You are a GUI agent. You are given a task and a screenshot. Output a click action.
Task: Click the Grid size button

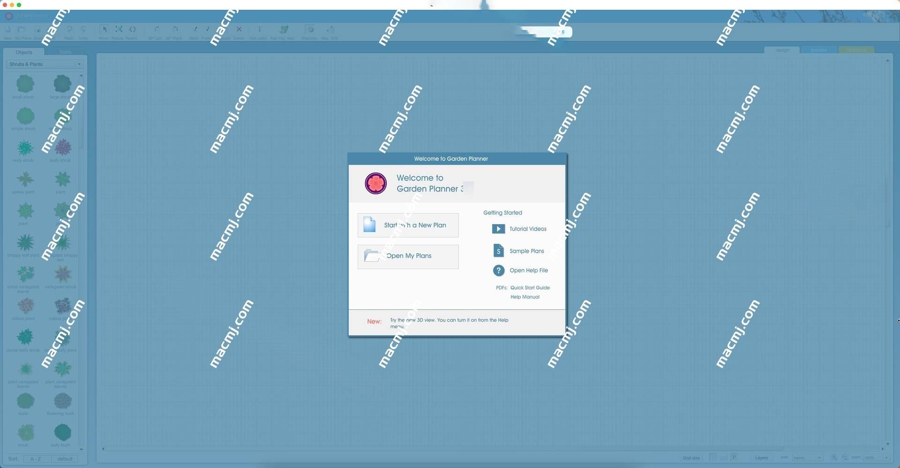(691, 458)
